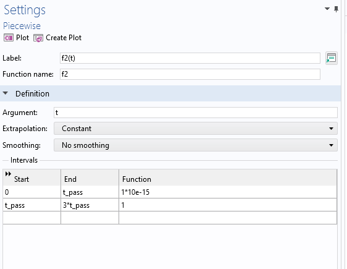The height and width of the screenshot is (269, 347).
Task: Open the Extrapolation dropdown set to Constant
Action: (x=196, y=129)
